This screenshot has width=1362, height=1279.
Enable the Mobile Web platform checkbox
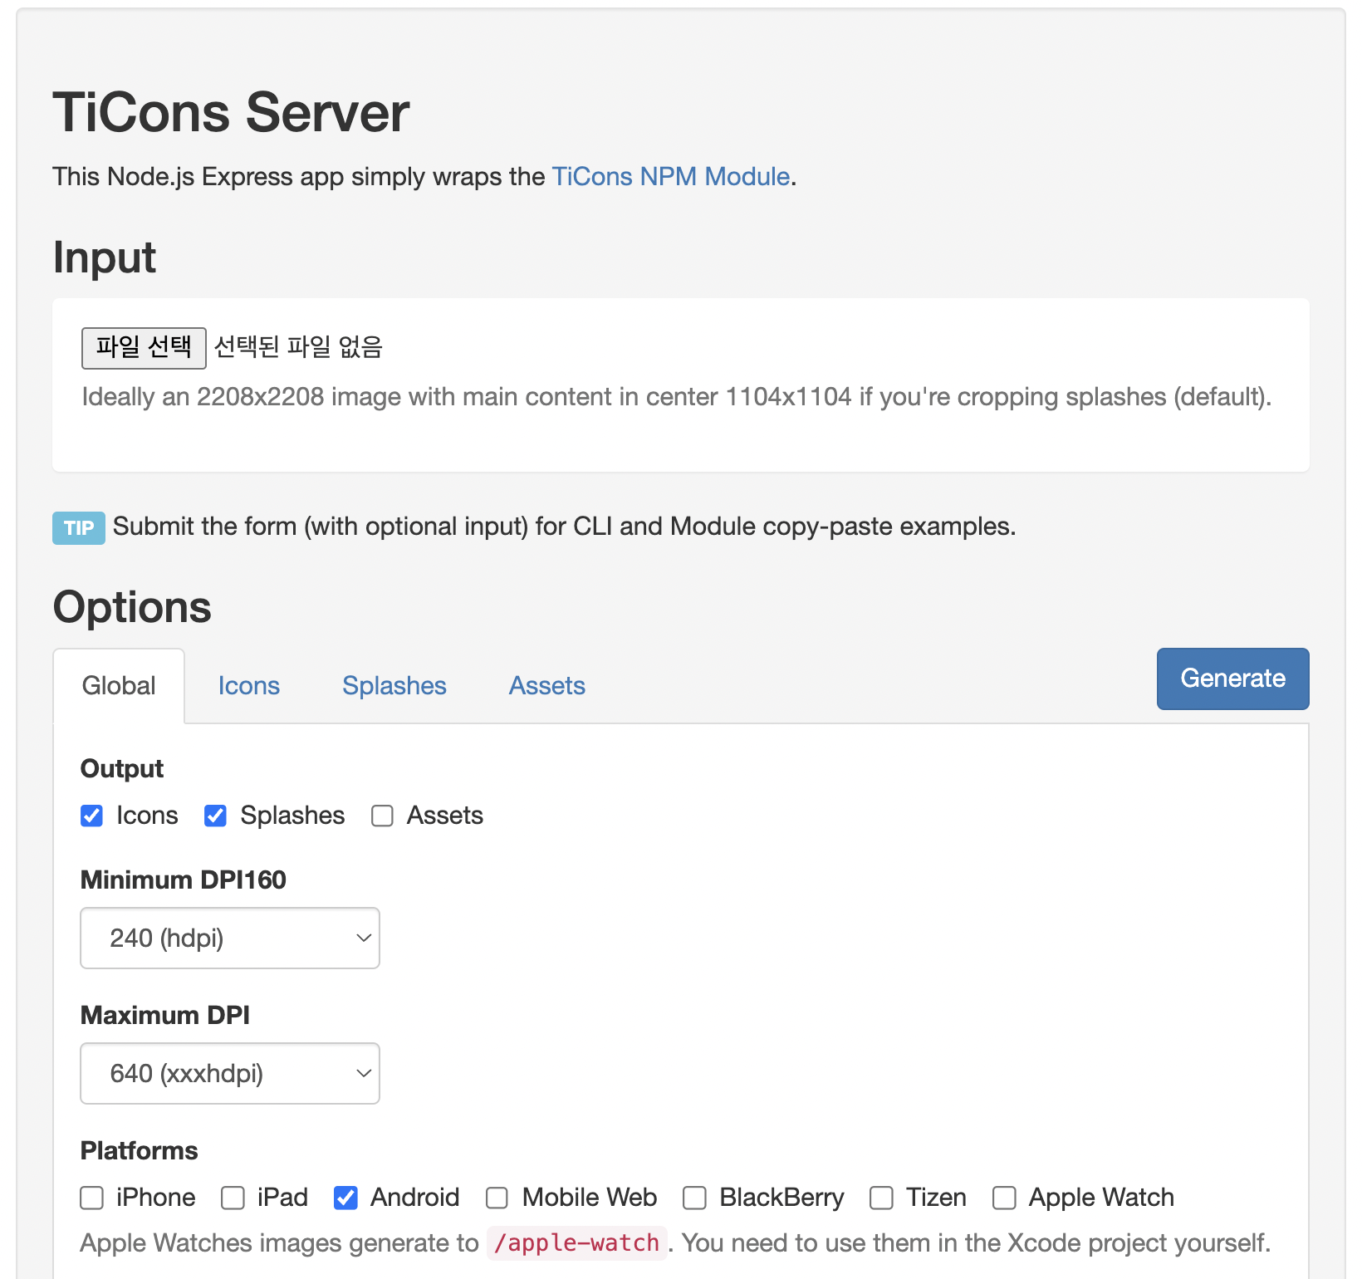click(x=497, y=1198)
